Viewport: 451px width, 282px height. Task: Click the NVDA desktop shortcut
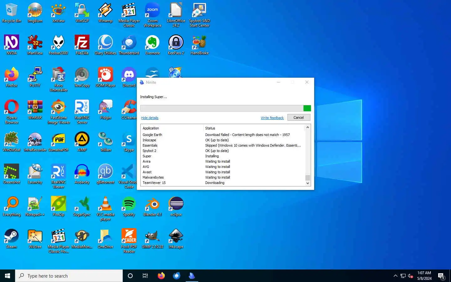click(x=12, y=45)
